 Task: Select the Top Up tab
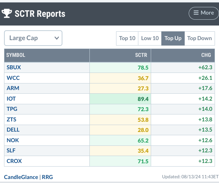(173, 38)
